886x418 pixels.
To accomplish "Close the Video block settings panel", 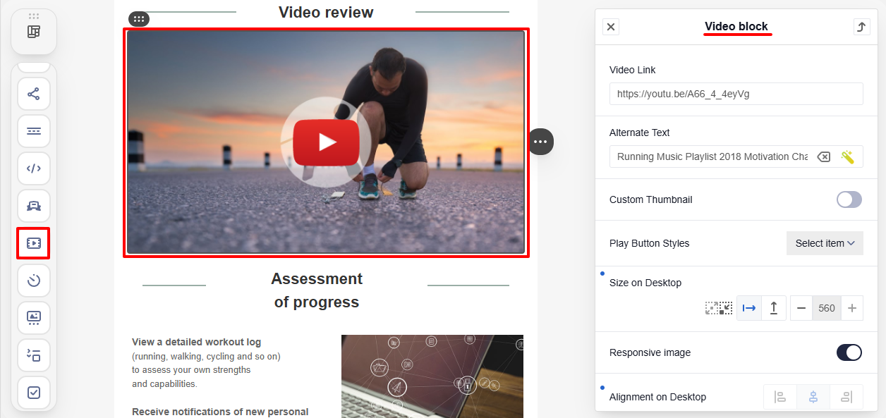I will [x=611, y=27].
